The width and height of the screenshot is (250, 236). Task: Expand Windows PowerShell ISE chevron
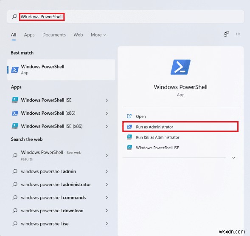pos(107,100)
